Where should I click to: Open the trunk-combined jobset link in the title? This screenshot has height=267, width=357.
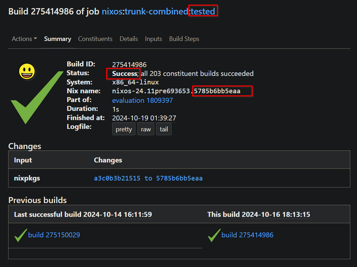[157, 12]
